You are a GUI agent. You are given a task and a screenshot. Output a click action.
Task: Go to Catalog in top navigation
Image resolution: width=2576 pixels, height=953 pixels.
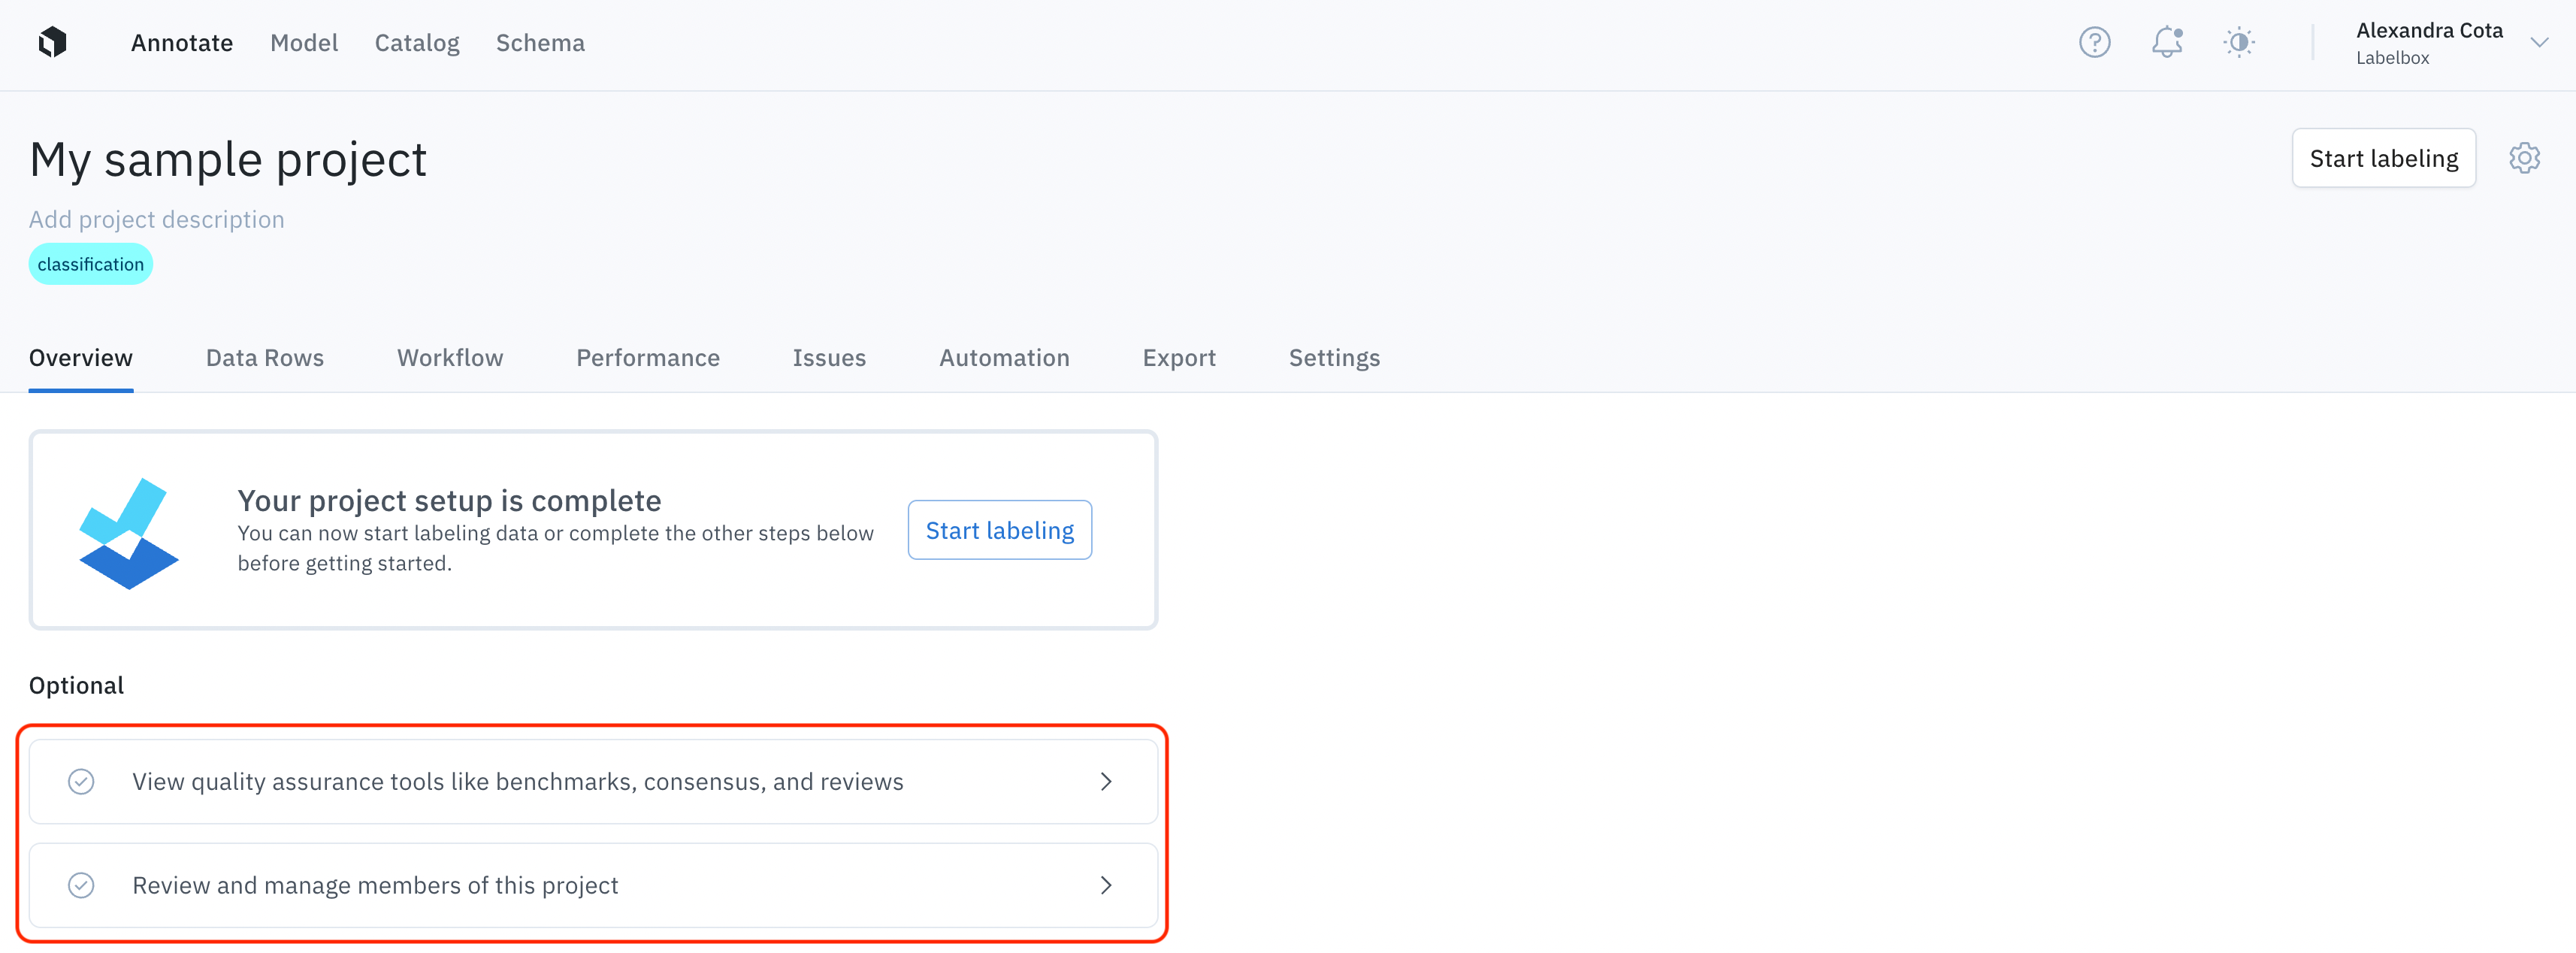click(x=417, y=43)
